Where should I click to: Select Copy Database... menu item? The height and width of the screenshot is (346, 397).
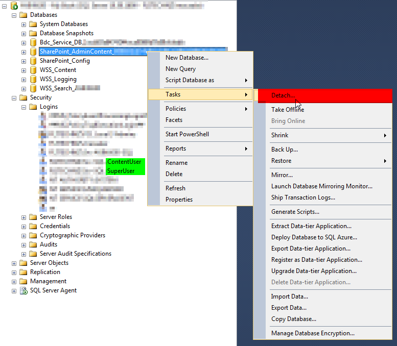click(x=323, y=319)
